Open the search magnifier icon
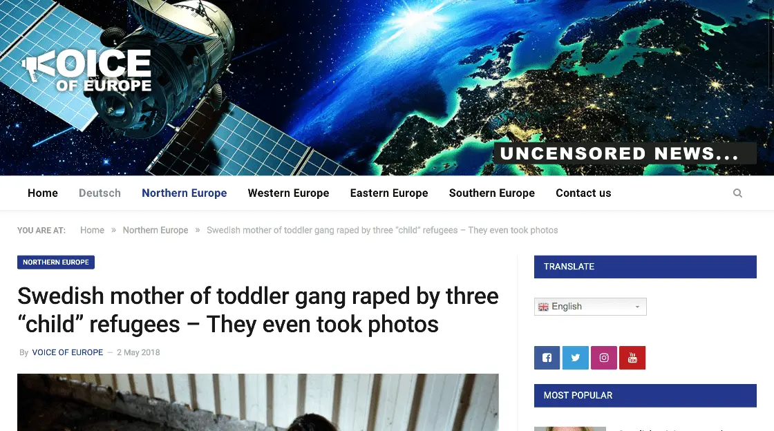Viewport: 774px width, 431px height. click(737, 193)
